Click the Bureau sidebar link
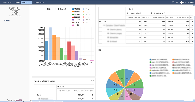The height and width of the screenshot is (102, 195). pos(7,21)
